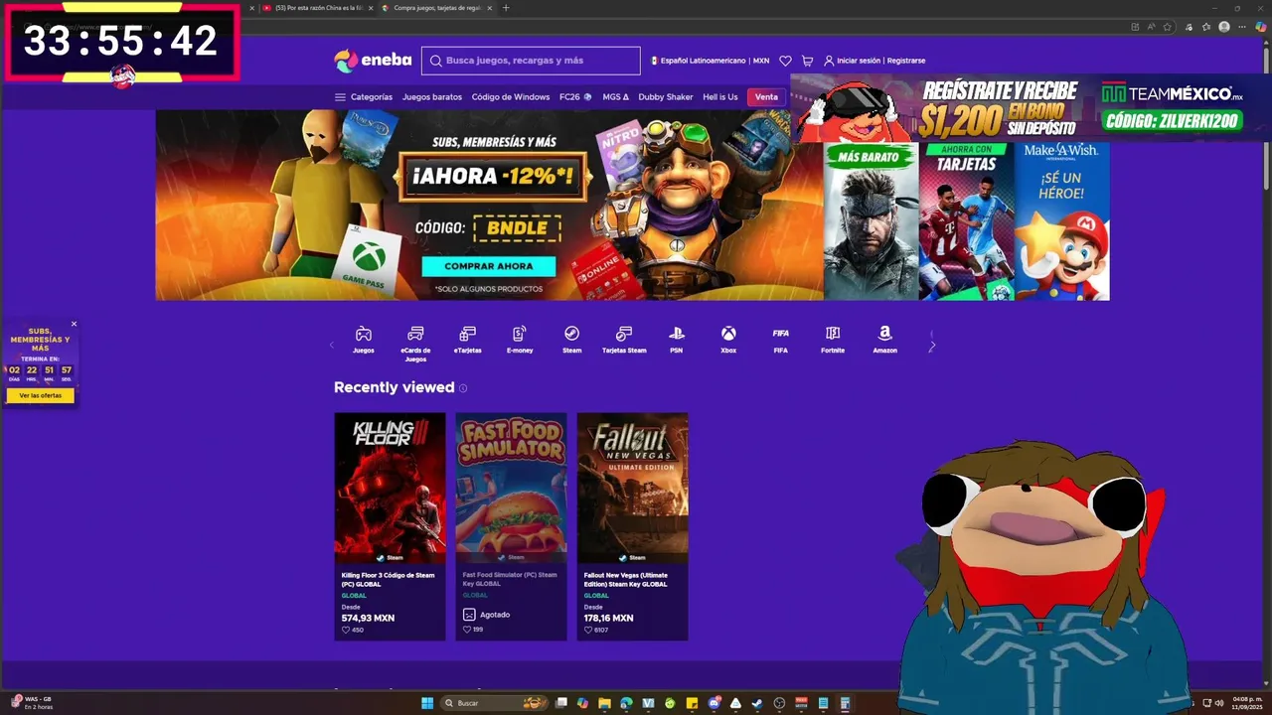Click the user profile icon beside Iniciar sesión
Image resolution: width=1272 pixels, height=715 pixels.
(829, 61)
